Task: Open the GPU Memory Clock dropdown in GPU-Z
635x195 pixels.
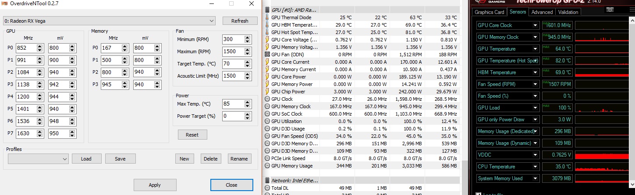Action: (536, 37)
